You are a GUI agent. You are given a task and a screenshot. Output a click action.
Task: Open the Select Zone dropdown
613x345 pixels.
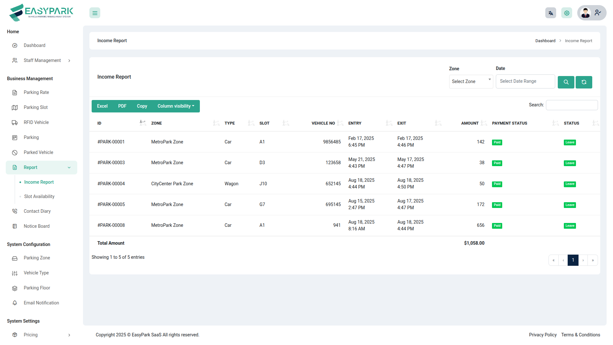pos(471,81)
